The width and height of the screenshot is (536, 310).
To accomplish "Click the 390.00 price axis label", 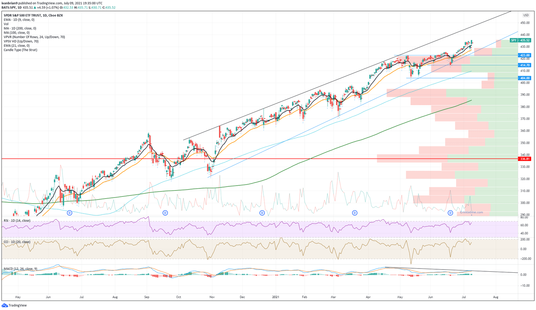I will (x=525, y=95).
